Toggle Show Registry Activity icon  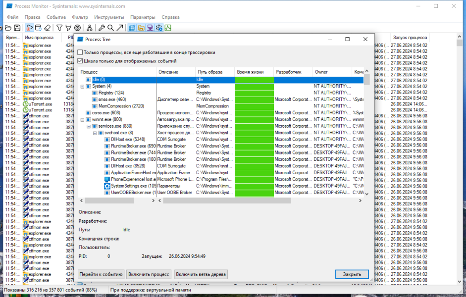[x=132, y=28]
